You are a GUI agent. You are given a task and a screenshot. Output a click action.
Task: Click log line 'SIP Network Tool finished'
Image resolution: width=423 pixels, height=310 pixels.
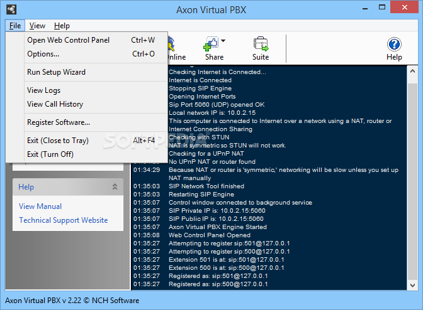[x=206, y=186]
